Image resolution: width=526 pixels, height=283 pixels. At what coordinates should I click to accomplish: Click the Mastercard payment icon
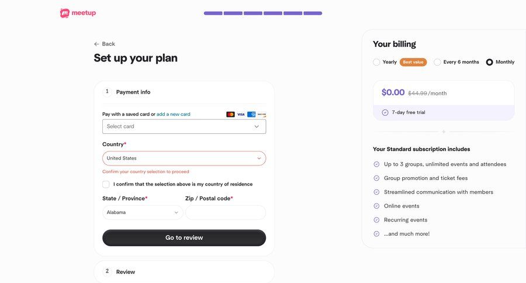click(230, 115)
